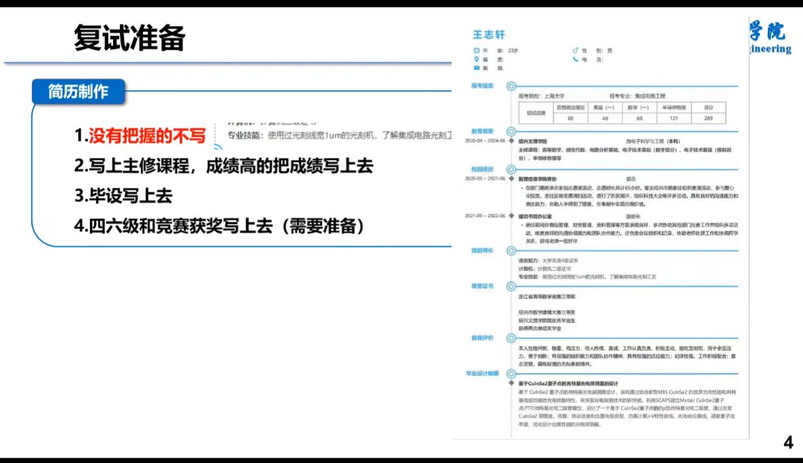Click the list item 3.毕设写上去

(x=123, y=196)
